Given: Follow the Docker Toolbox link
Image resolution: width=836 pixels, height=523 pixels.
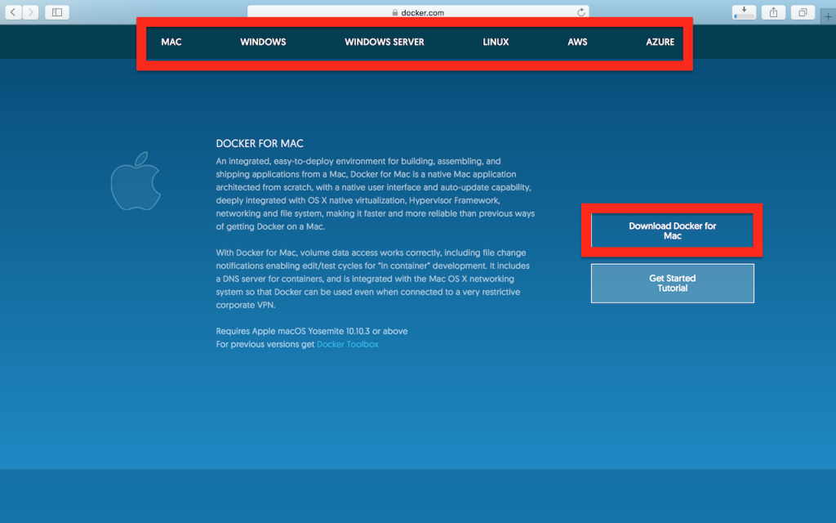Looking at the screenshot, I should pos(348,344).
